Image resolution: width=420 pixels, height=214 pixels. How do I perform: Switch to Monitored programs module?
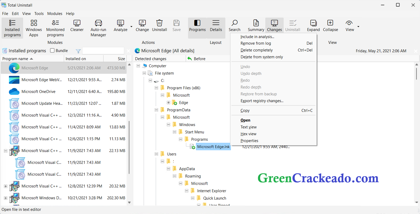coord(55,28)
